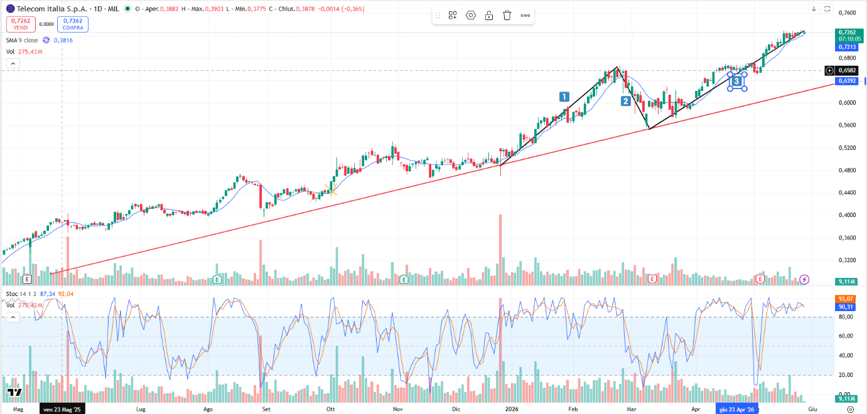Screen dimensions: 867x414
Task: Open drawing settings hexagon icon
Action: [x=471, y=16]
